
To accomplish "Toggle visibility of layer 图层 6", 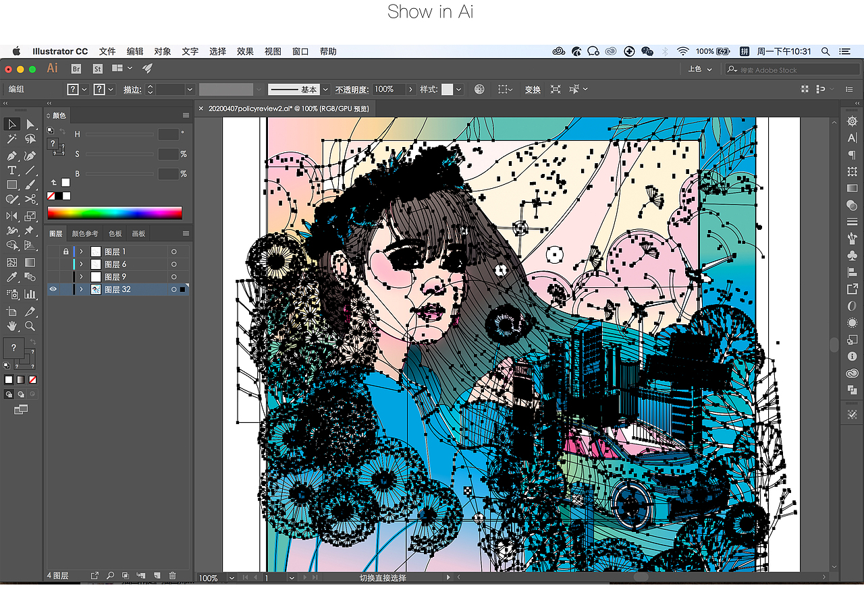I will point(53,264).
